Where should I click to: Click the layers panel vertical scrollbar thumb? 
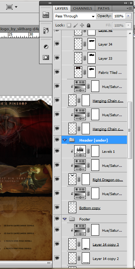tap(130, 130)
